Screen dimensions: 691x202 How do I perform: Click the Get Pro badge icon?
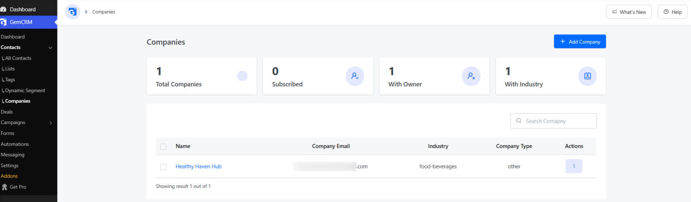[x=4, y=187]
